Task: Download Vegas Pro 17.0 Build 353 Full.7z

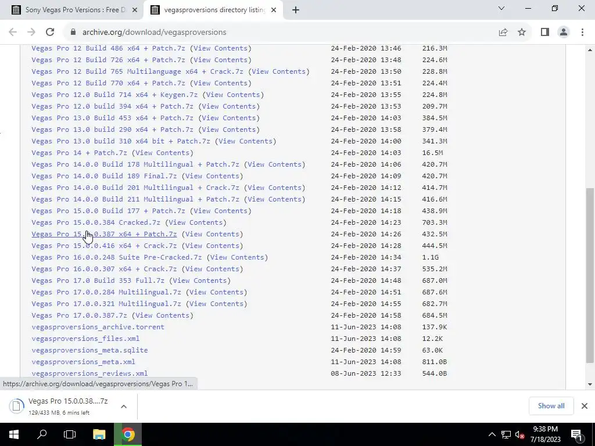Action: click(x=98, y=280)
